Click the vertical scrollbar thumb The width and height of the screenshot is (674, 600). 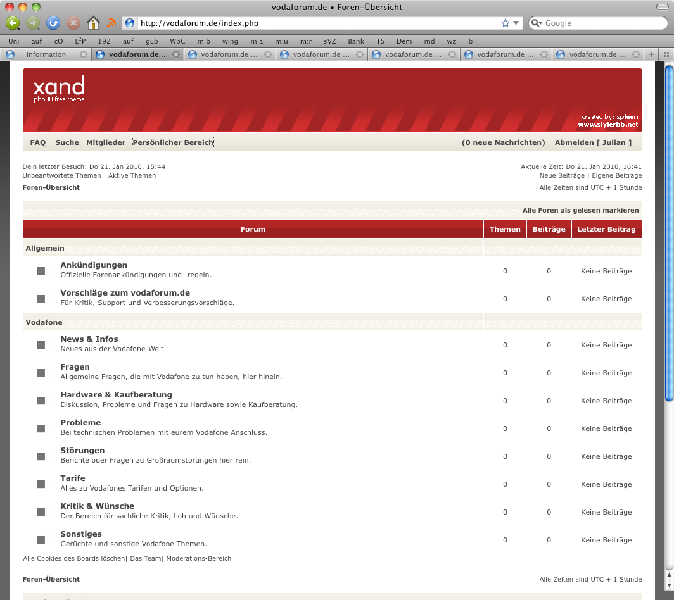tap(669, 234)
